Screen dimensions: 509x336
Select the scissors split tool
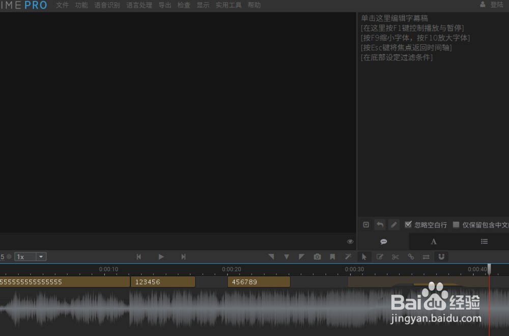395,257
